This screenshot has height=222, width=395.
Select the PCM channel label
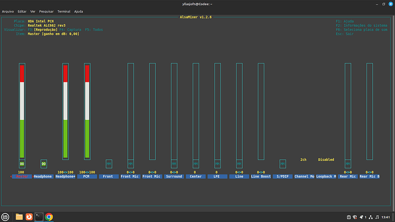(87, 176)
